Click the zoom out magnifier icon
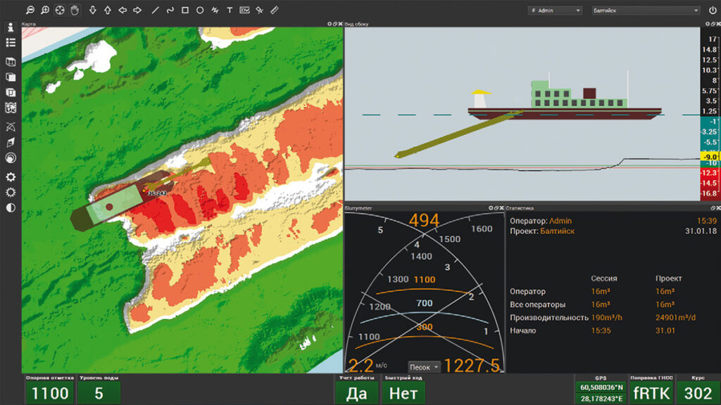Screen dimensions: 721x405 tap(30, 10)
